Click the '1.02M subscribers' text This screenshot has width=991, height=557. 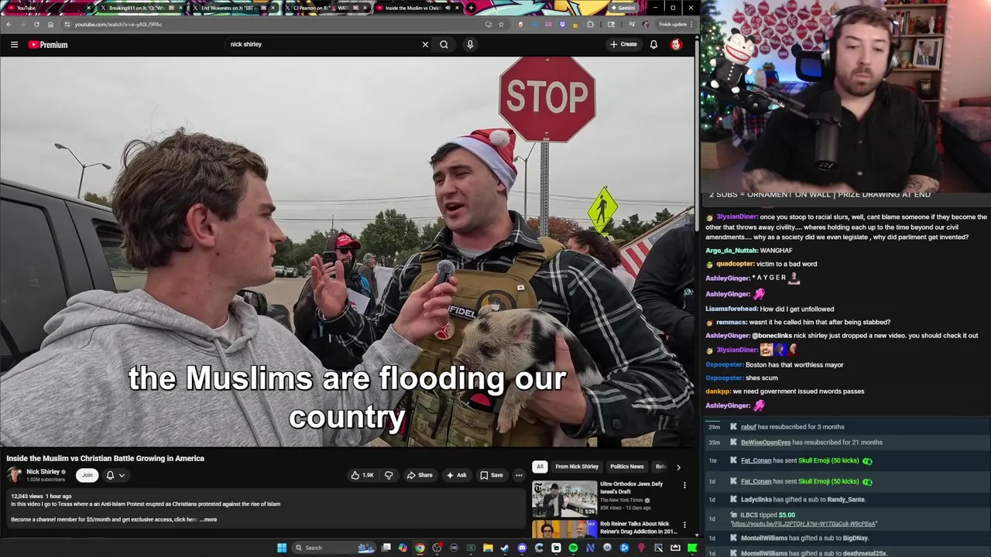coord(46,480)
